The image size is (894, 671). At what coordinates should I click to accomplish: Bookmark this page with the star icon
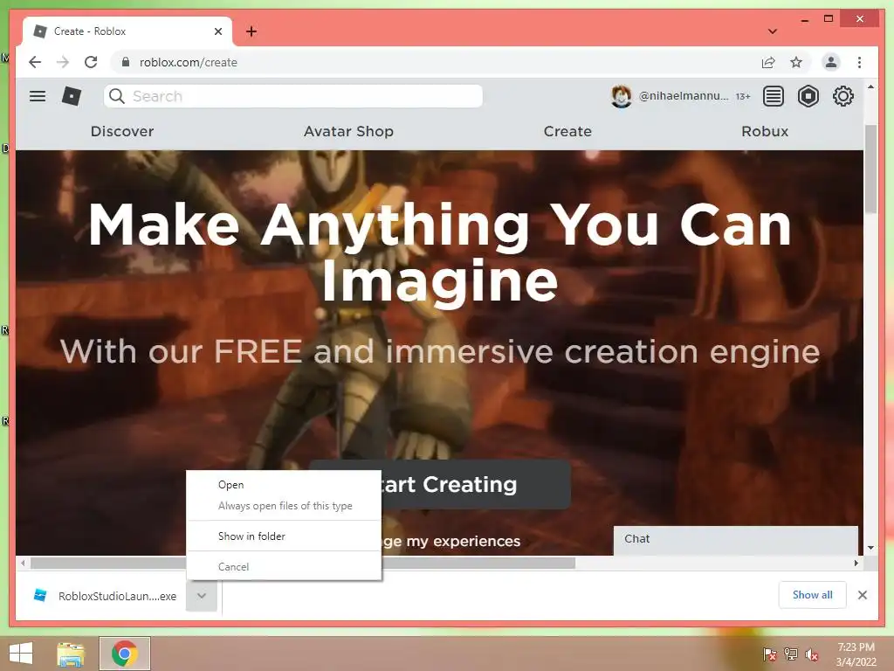(x=796, y=62)
